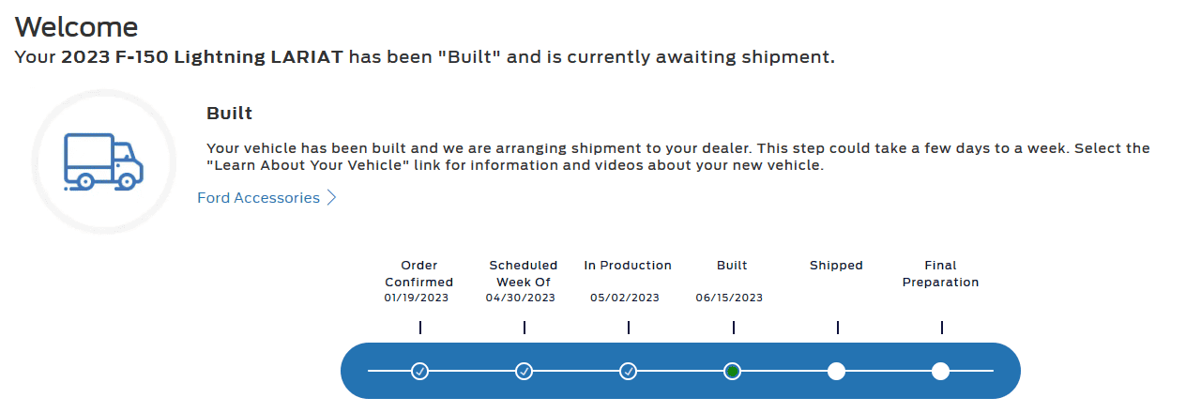
Task: Click the white Shipped progress dot
Action: tap(837, 371)
